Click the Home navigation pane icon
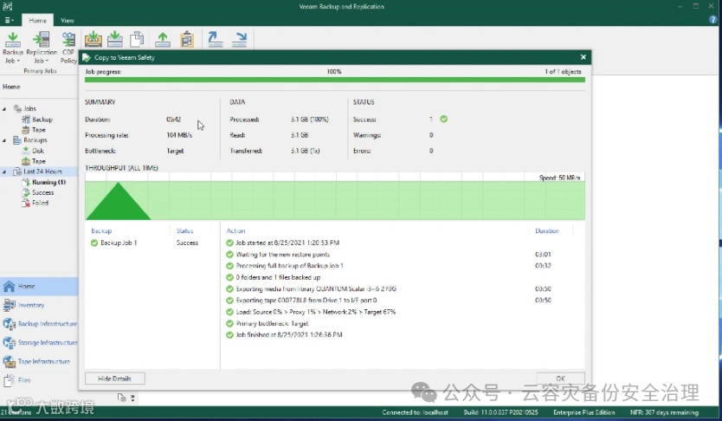This screenshot has height=421, width=722. (9, 286)
